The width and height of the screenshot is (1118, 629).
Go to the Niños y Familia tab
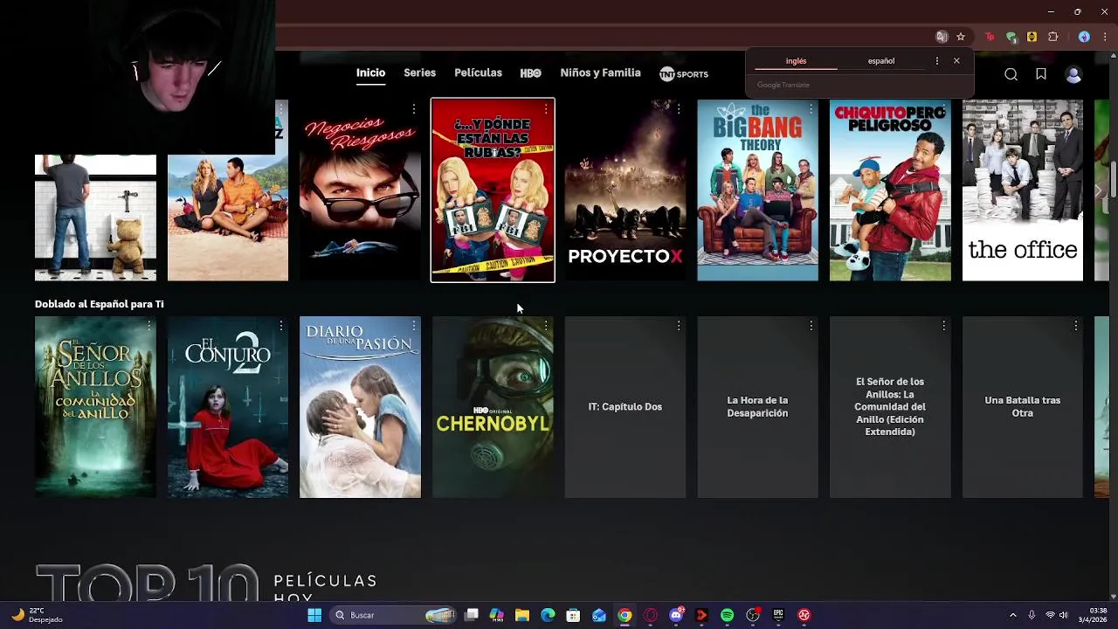(x=600, y=73)
